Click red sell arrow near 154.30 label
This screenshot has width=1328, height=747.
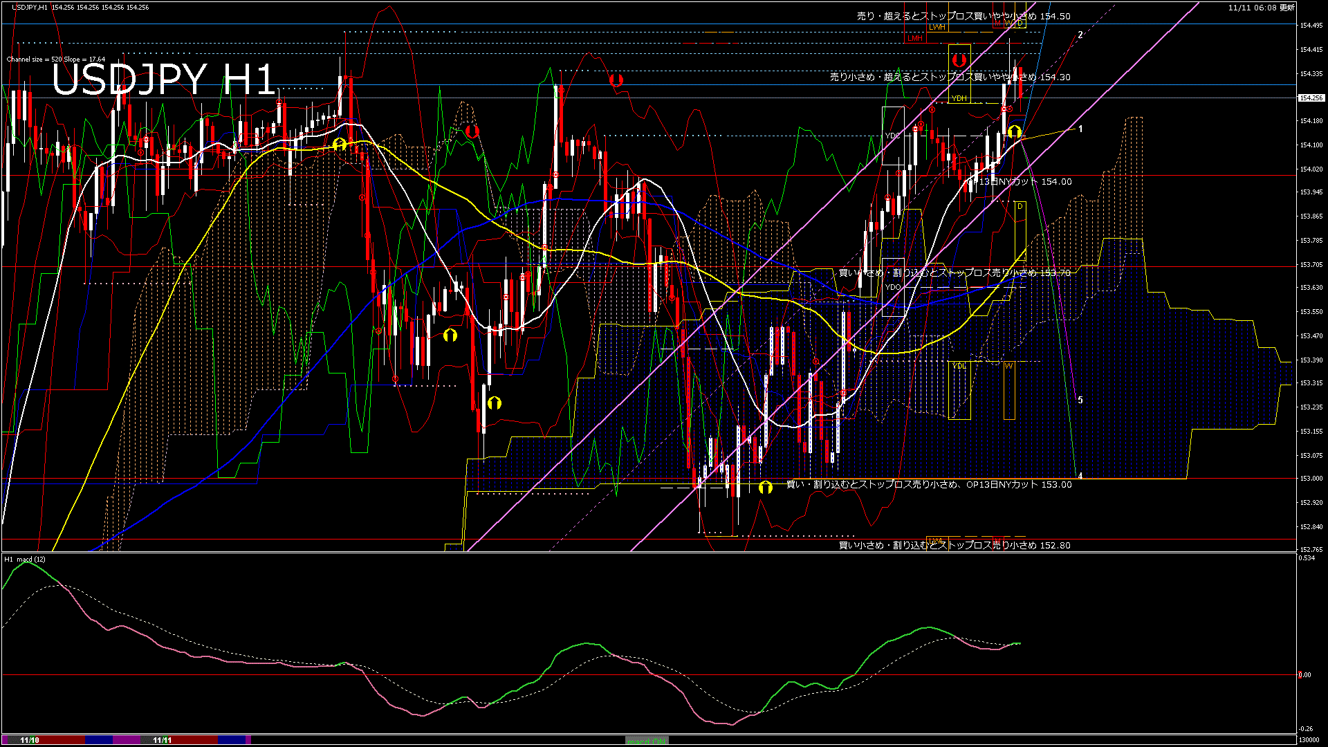coord(616,80)
